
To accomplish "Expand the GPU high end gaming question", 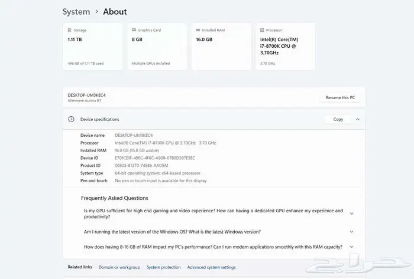I will [x=352, y=214].
